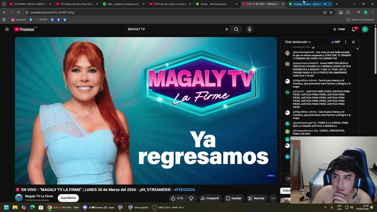Image resolution: width=377 pixels, height=212 pixels.
Task: Open the account avatar menu on YouTube
Action: pos(365,29)
